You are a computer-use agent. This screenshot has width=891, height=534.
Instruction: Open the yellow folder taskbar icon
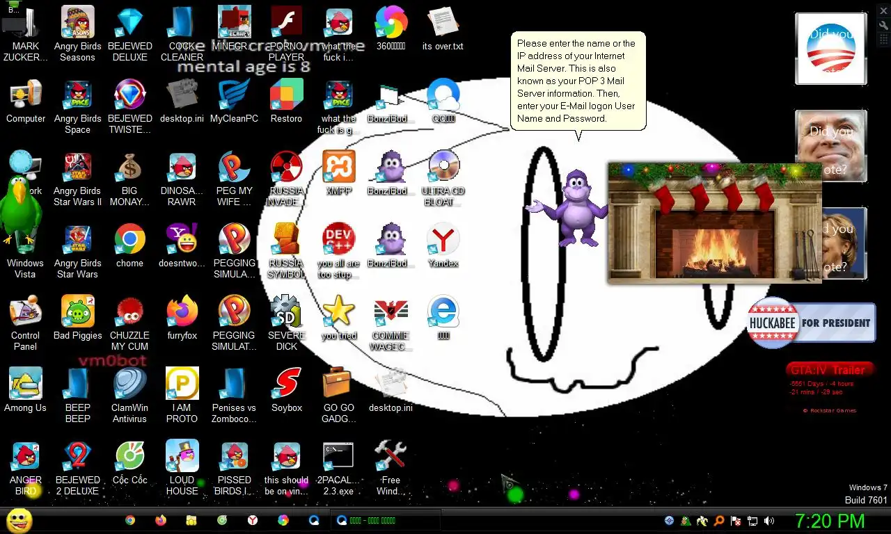click(x=191, y=520)
